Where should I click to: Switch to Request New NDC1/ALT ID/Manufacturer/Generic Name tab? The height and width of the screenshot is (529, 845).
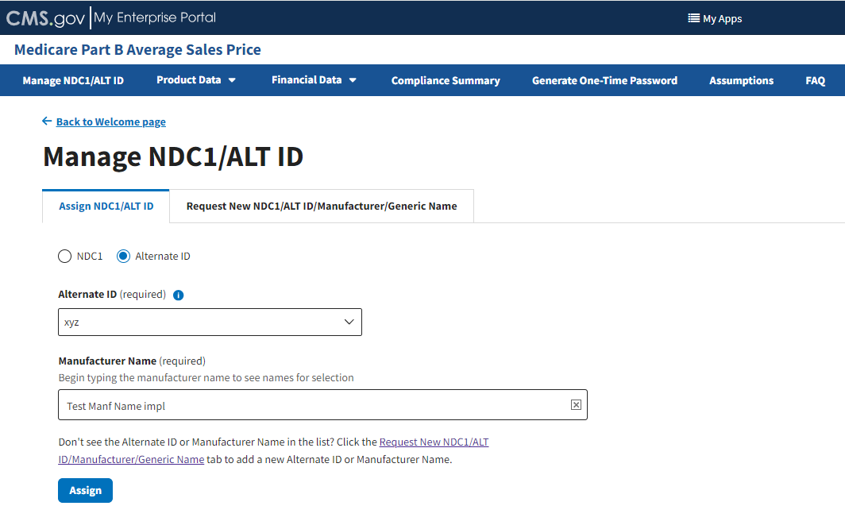click(x=322, y=207)
